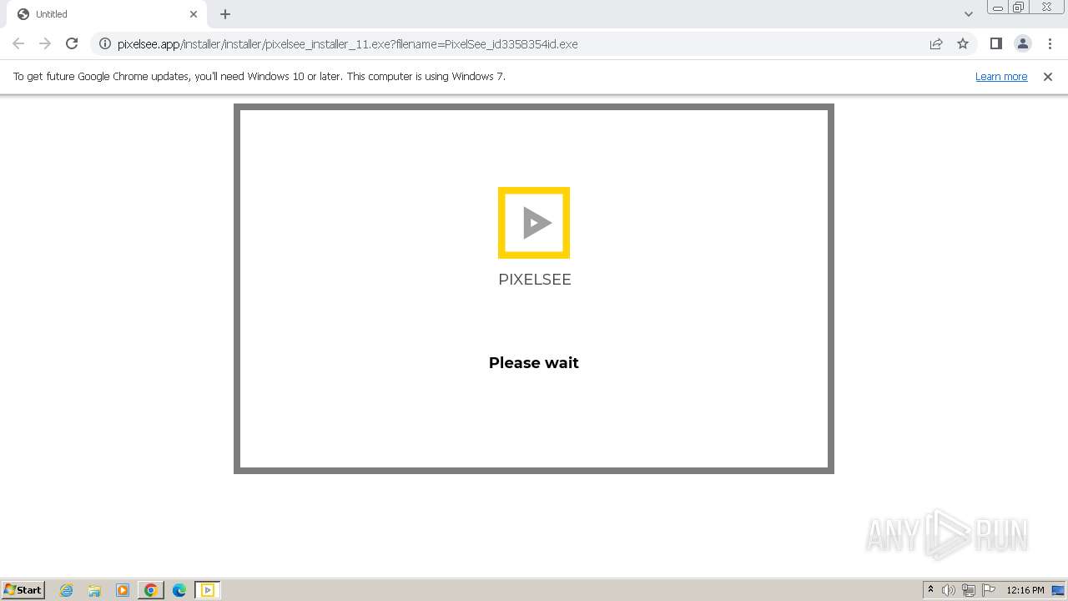Launch Internet Explorer from taskbar
Viewport: 1068px width, 601px height.
coord(66,590)
